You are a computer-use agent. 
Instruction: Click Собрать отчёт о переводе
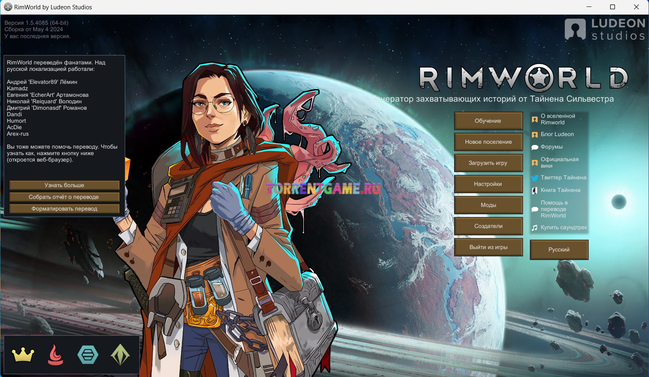point(64,197)
